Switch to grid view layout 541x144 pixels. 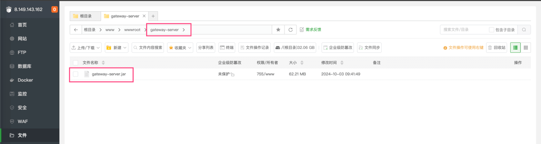tap(526, 48)
